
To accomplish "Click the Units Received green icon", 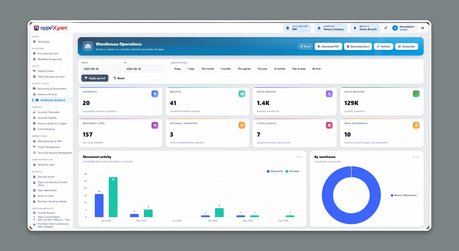I will point(416,94).
